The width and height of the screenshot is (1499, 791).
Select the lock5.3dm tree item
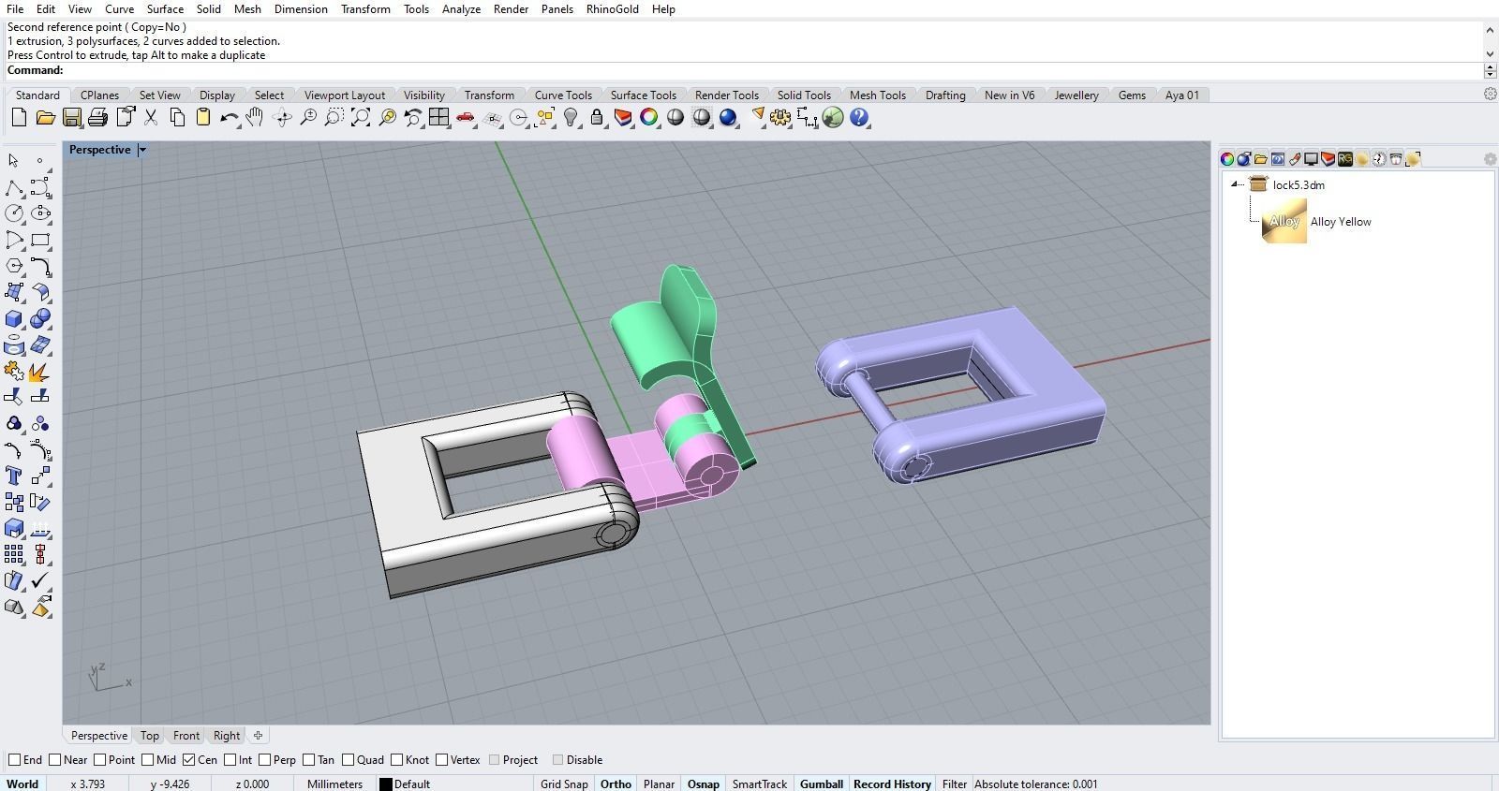(1299, 184)
